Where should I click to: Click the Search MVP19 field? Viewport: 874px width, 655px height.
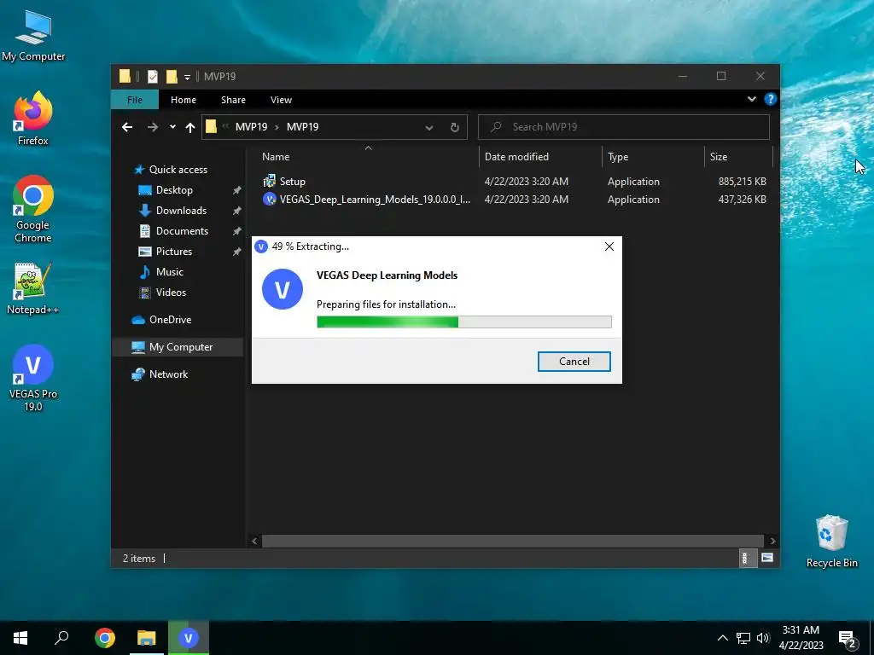[624, 127]
